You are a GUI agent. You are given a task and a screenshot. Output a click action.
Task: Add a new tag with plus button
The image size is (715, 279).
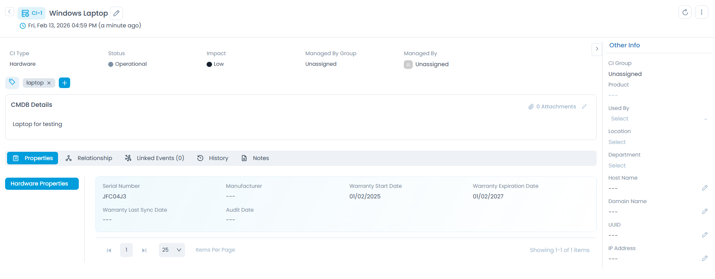pyautogui.click(x=64, y=83)
